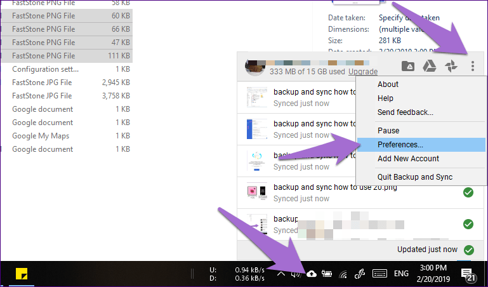Select the 66 KB FastStone PNG File row
This screenshot has height=287, width=488.
click(x=67, y=29)
